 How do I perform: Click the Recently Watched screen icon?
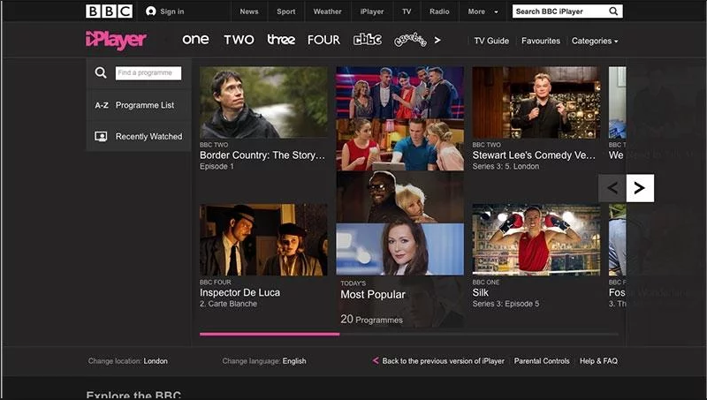click(101, 137)
